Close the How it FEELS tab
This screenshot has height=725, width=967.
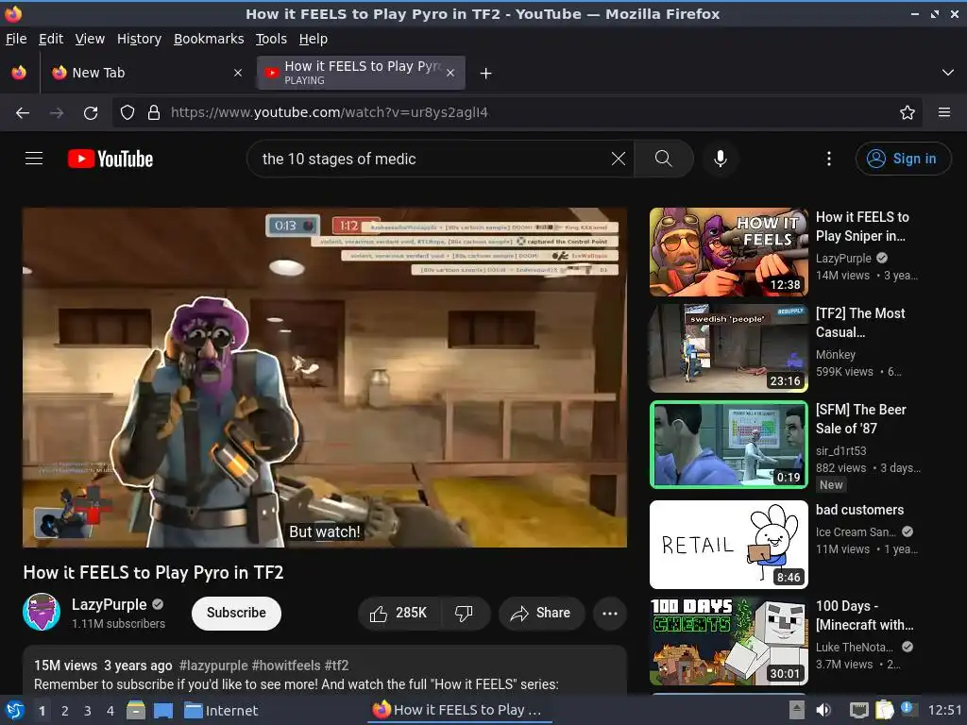pyautogui.click(x=450, y=73)
